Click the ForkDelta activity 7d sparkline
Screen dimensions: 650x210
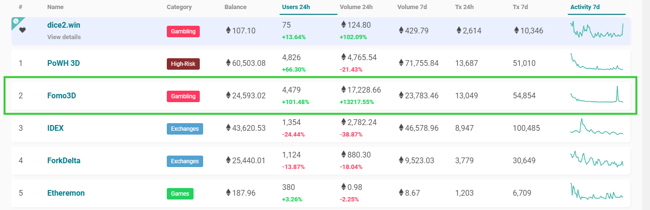597,159
